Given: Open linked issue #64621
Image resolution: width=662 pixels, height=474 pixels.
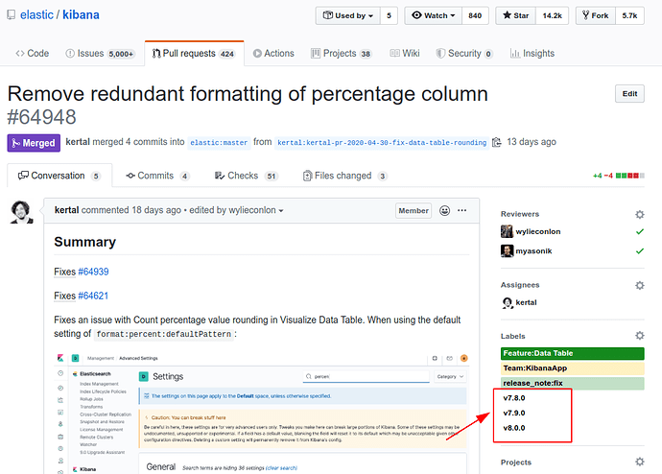Looking at the screenshot, I should [x=93, y=296].
